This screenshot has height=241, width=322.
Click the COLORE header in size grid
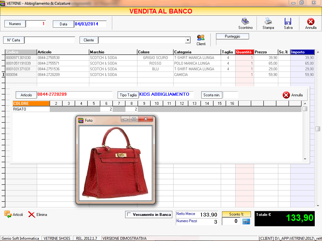pyautogui.click(x=31, y=104)
